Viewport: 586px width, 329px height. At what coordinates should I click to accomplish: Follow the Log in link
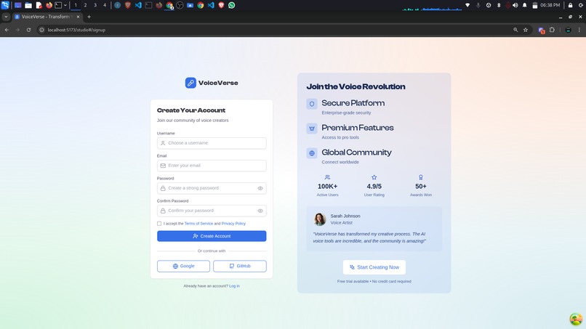(x=234, y=286)
